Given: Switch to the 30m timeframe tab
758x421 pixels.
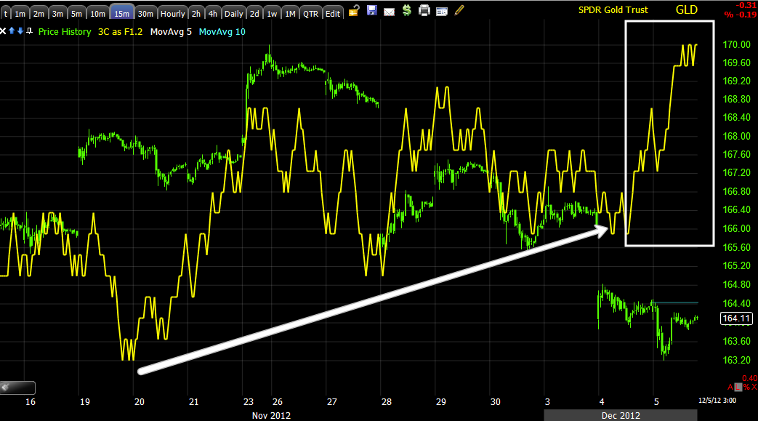Looking at the screenshot, I should (145, 12).
